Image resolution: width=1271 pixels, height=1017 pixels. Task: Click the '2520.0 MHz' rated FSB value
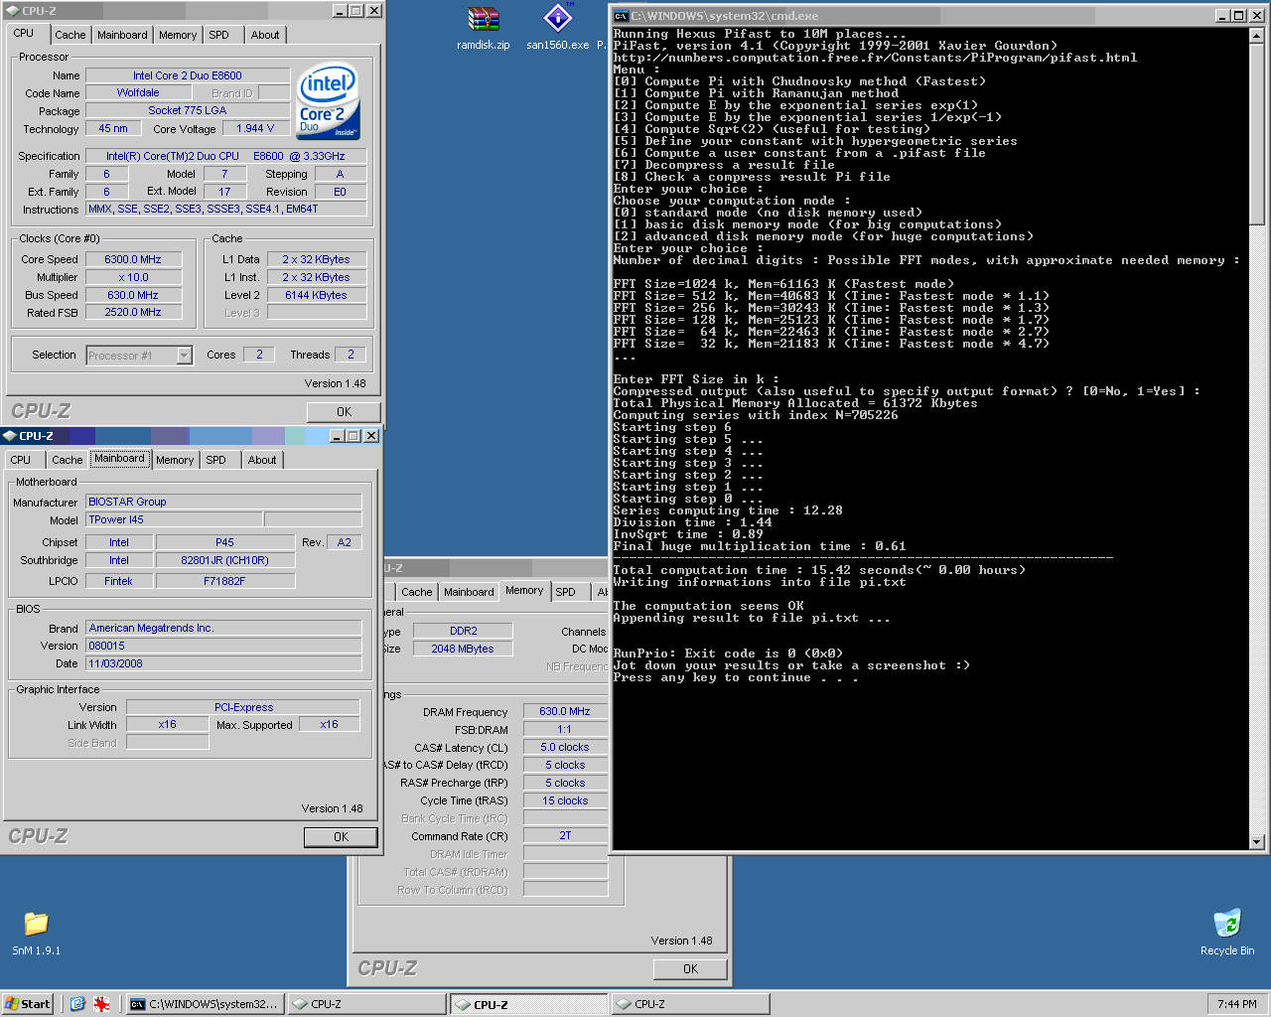[133, 313]
